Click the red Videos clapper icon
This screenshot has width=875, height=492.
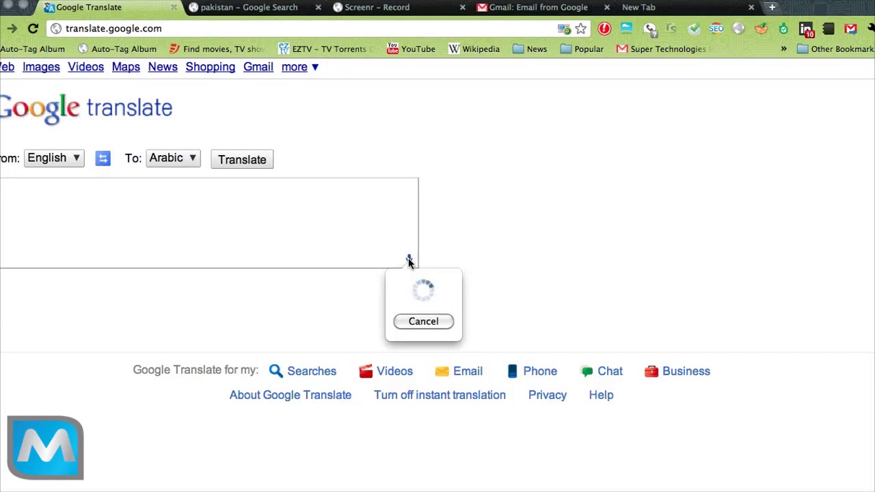pyautogui.click(x=366, y=371)
